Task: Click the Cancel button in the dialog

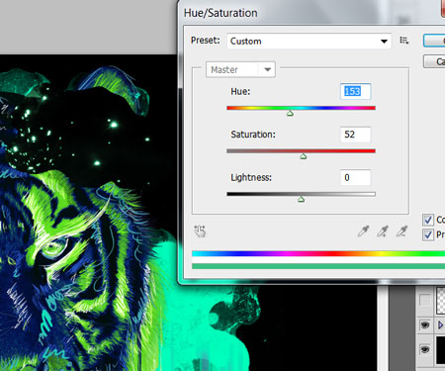Action: click(x=434, y=61)
